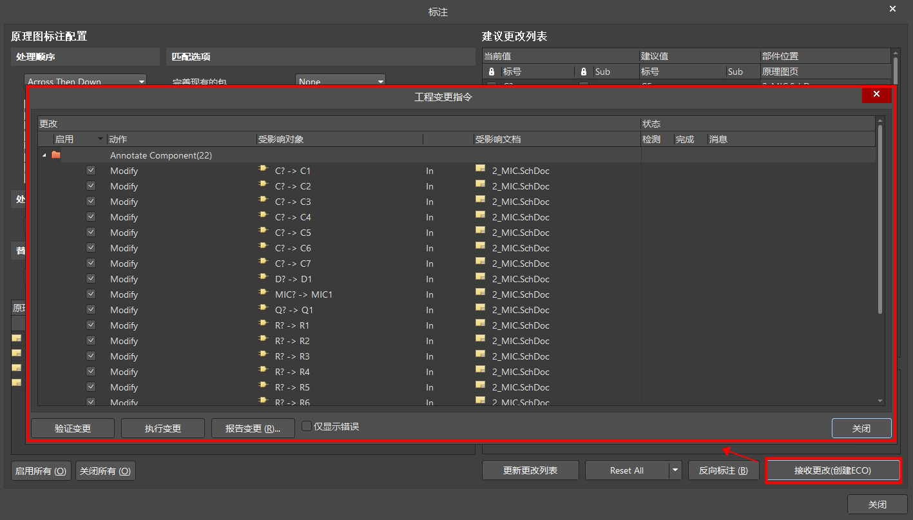
Task: Click the component icon beside MIC? -> MIC1
Action: (263, 294)
